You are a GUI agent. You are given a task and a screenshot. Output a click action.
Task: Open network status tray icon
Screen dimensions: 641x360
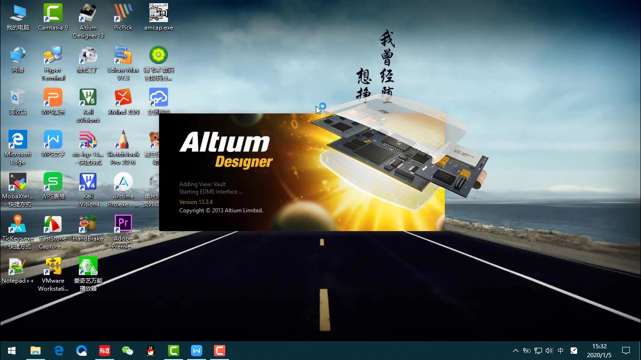tap(538, 351)
